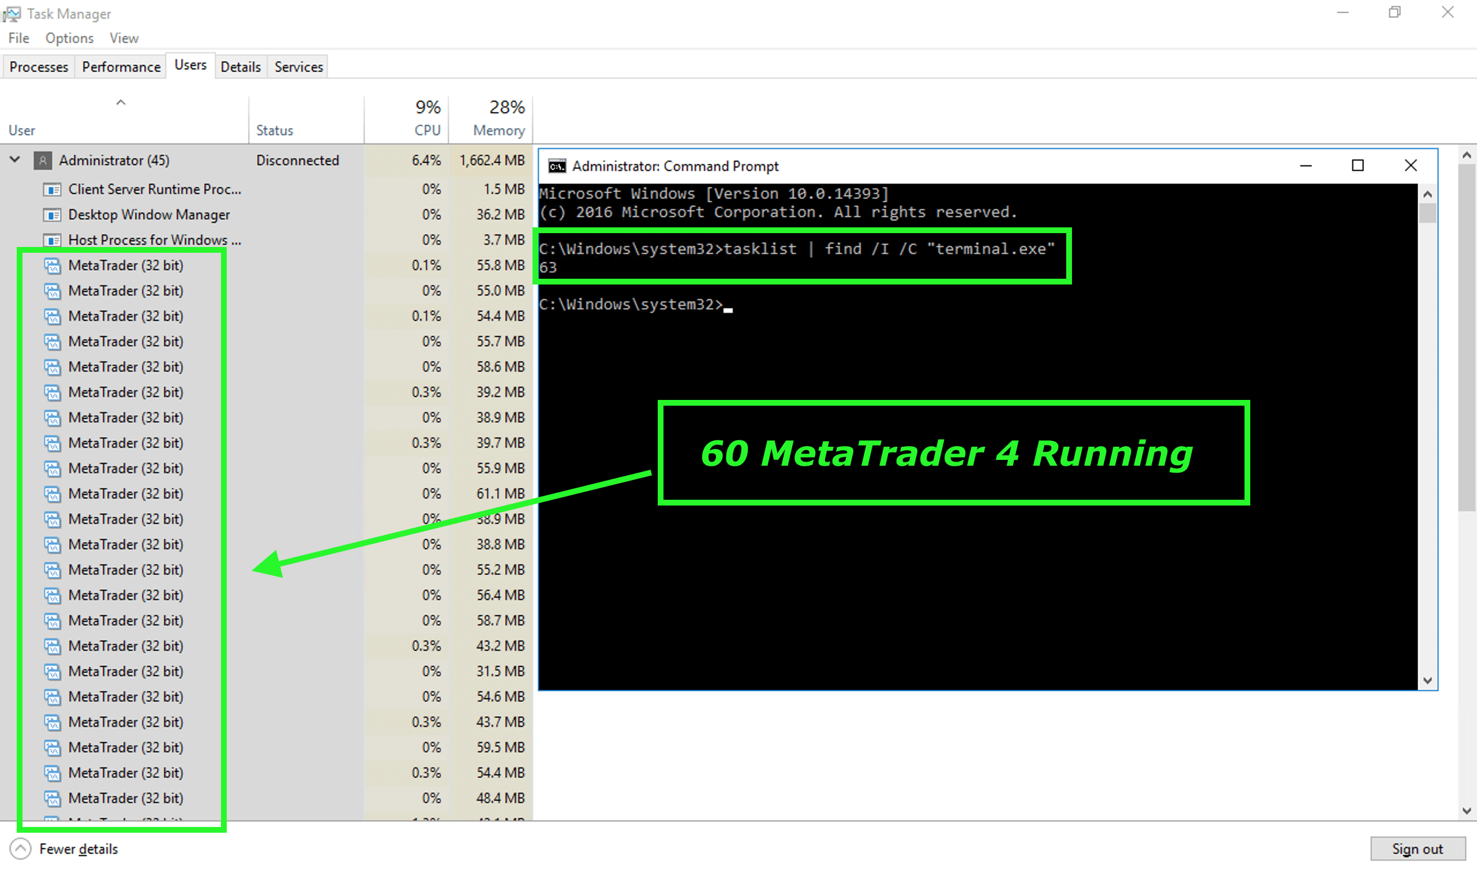Click the Task Manager title bar icon
This screenshot has width=1477, height=876.
point(12,13)
